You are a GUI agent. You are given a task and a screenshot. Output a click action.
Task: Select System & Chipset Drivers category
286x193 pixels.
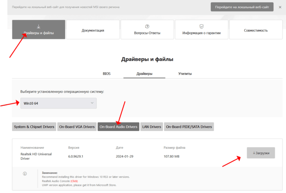pyautogui.click(x=34, y=127)
